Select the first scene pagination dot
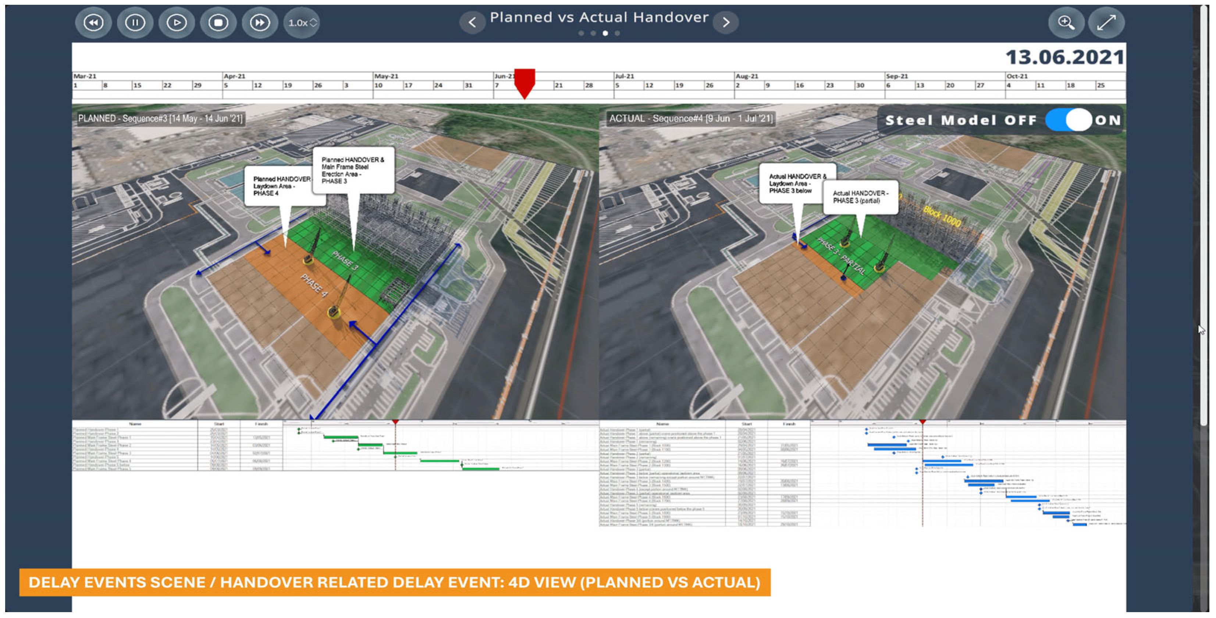 point(581,33)
